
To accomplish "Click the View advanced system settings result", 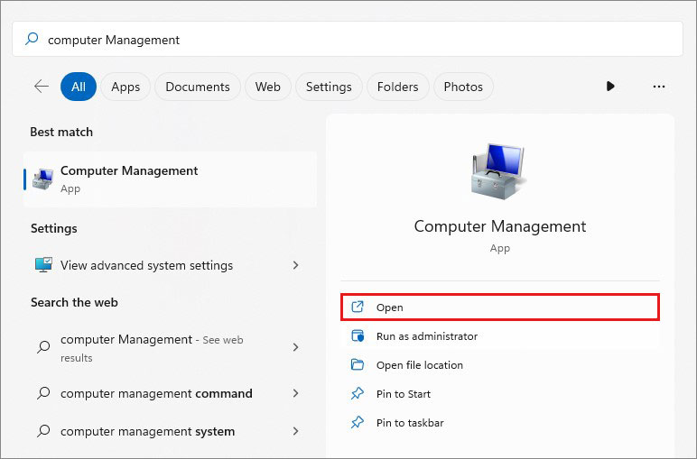I will click(146, 265).
